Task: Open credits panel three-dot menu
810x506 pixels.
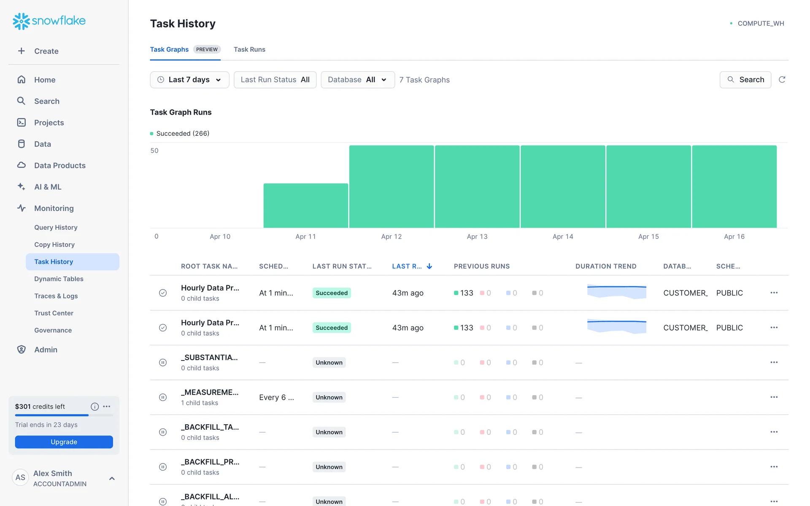Action: point(107,406)
